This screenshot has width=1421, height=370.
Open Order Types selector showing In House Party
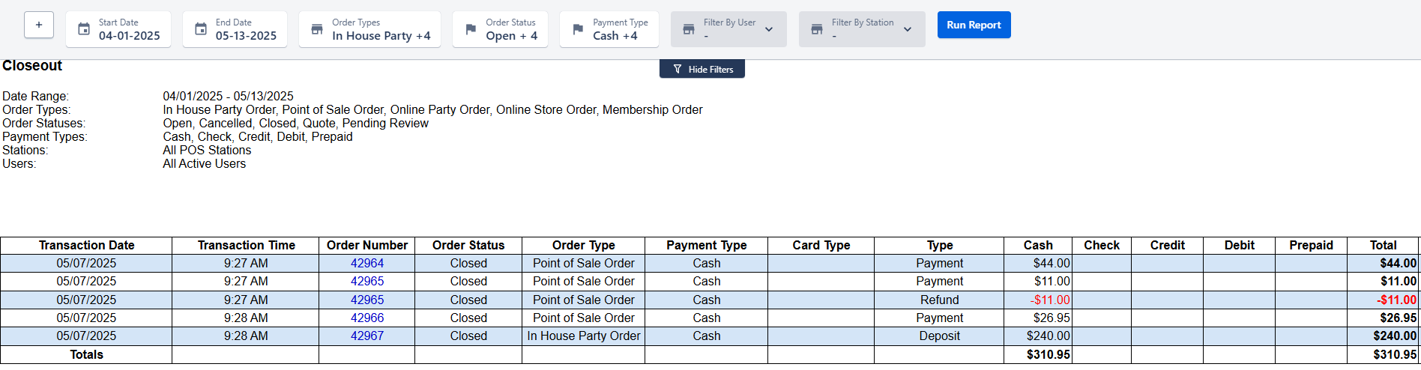pyautogui.click(x=369, y=29)
